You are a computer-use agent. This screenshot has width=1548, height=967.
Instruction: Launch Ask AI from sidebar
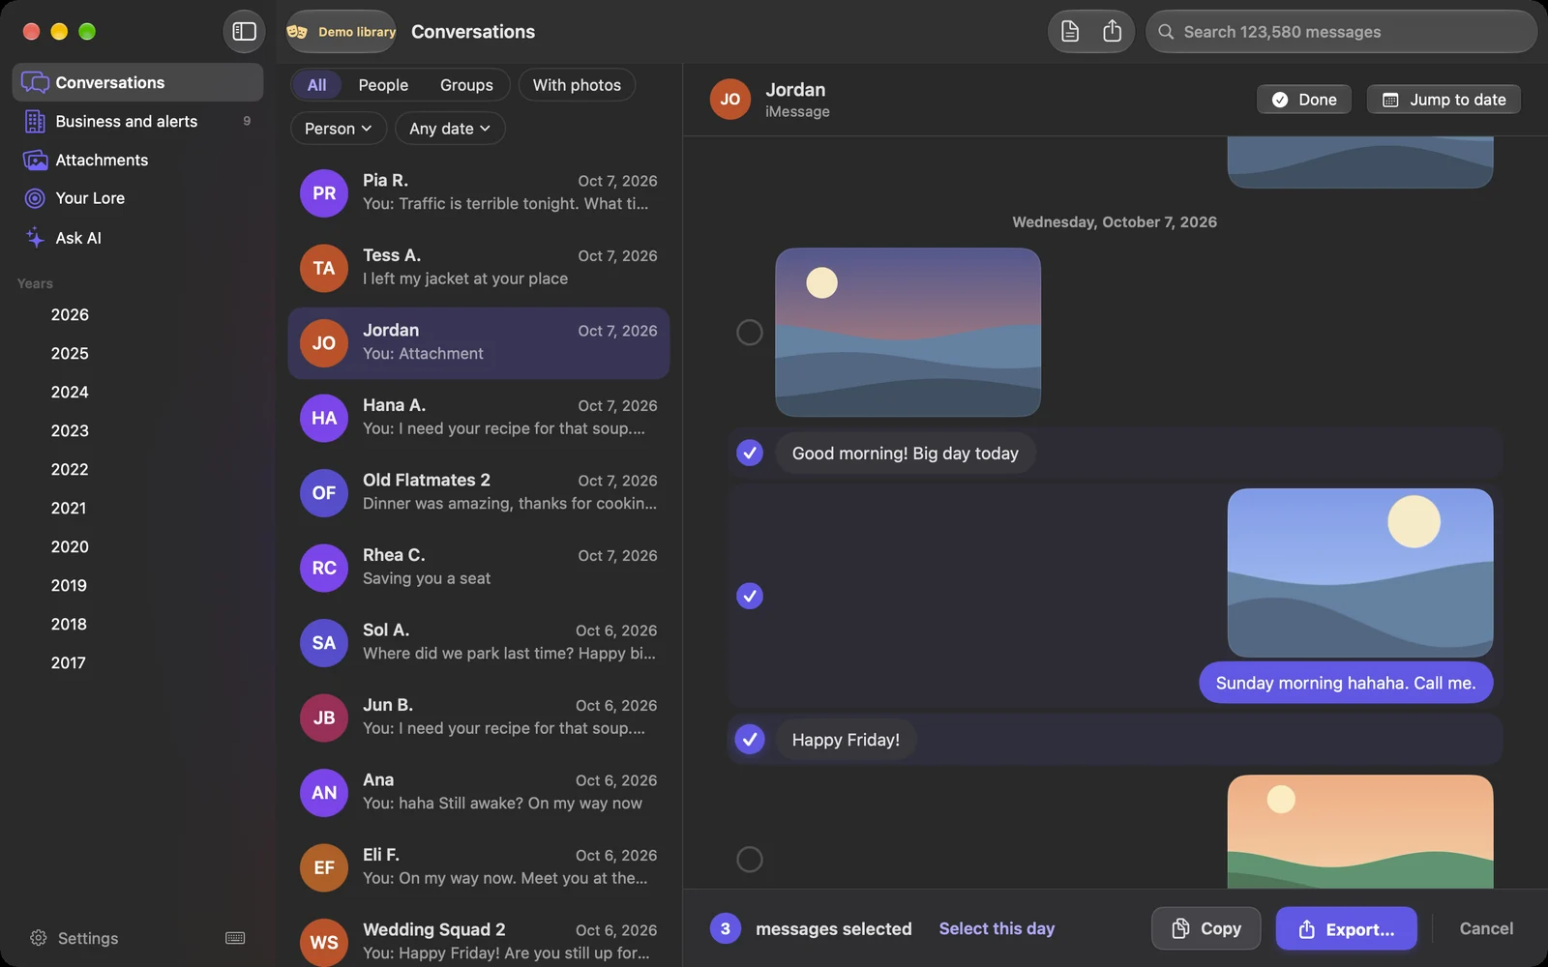coord(137,238)
